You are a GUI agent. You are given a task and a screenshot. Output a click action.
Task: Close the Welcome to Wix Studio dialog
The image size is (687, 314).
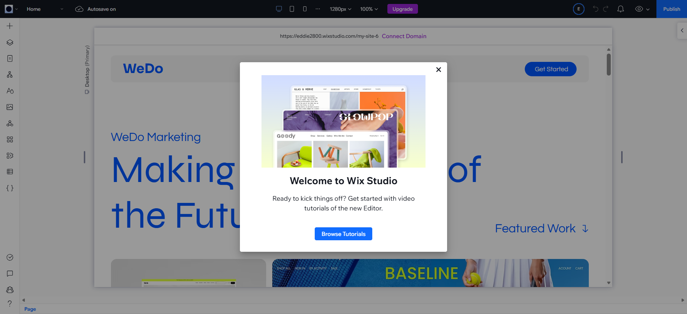(438, 69)
